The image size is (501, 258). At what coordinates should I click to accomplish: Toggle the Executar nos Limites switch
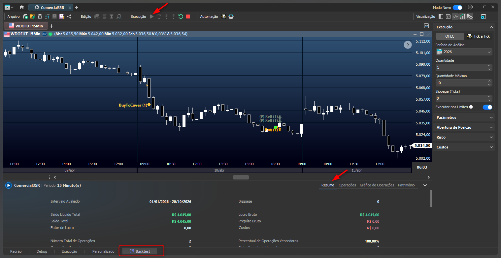click(487, 107)
